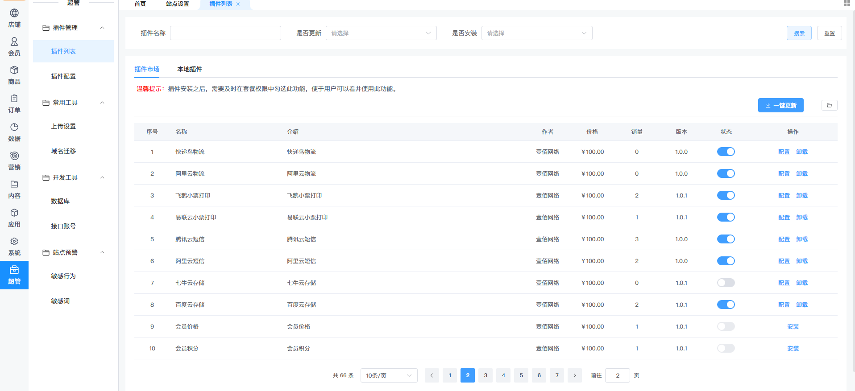Switch to the 首页 tab
855x391 pixels.
pos(140,4)
